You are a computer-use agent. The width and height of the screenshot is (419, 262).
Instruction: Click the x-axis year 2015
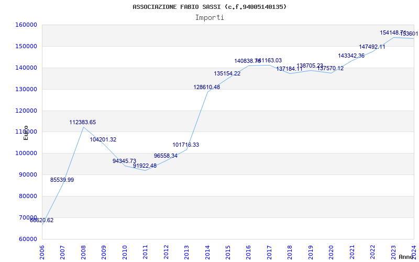228,253
